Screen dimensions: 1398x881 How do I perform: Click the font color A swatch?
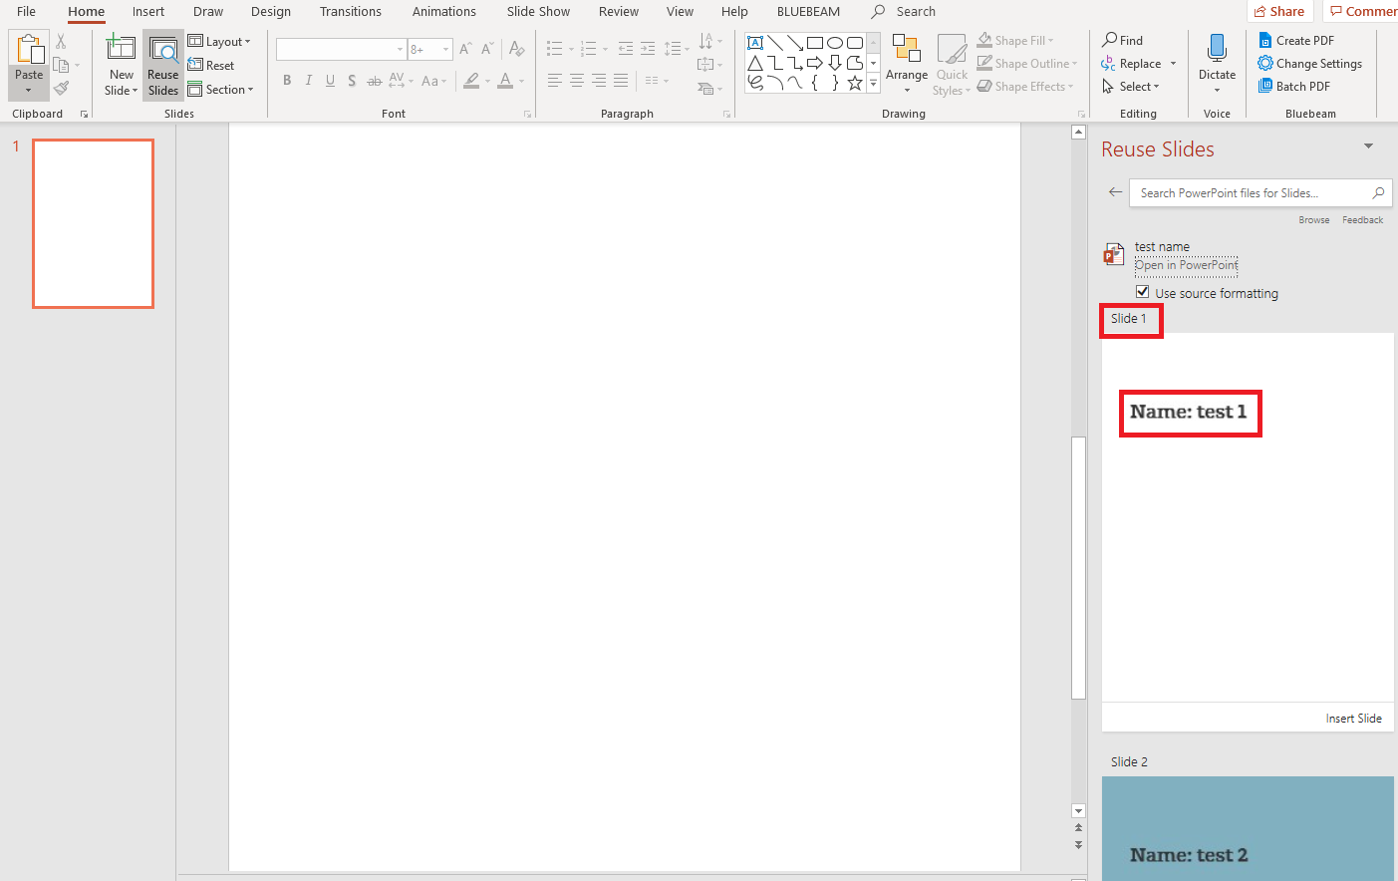pos(505,81)
